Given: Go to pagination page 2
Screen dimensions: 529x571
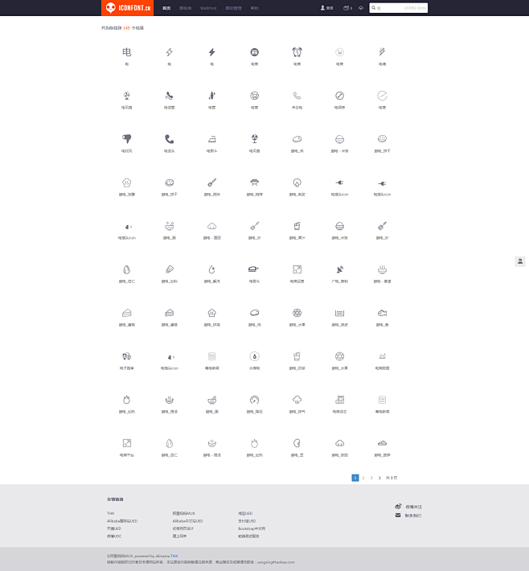Looking at the screenshot, I should [x=363, y=478].
